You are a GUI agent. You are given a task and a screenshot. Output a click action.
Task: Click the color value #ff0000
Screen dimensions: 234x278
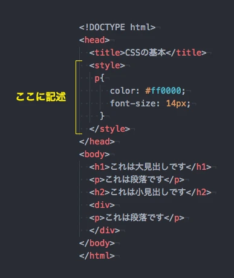click(x=163, y=91)
